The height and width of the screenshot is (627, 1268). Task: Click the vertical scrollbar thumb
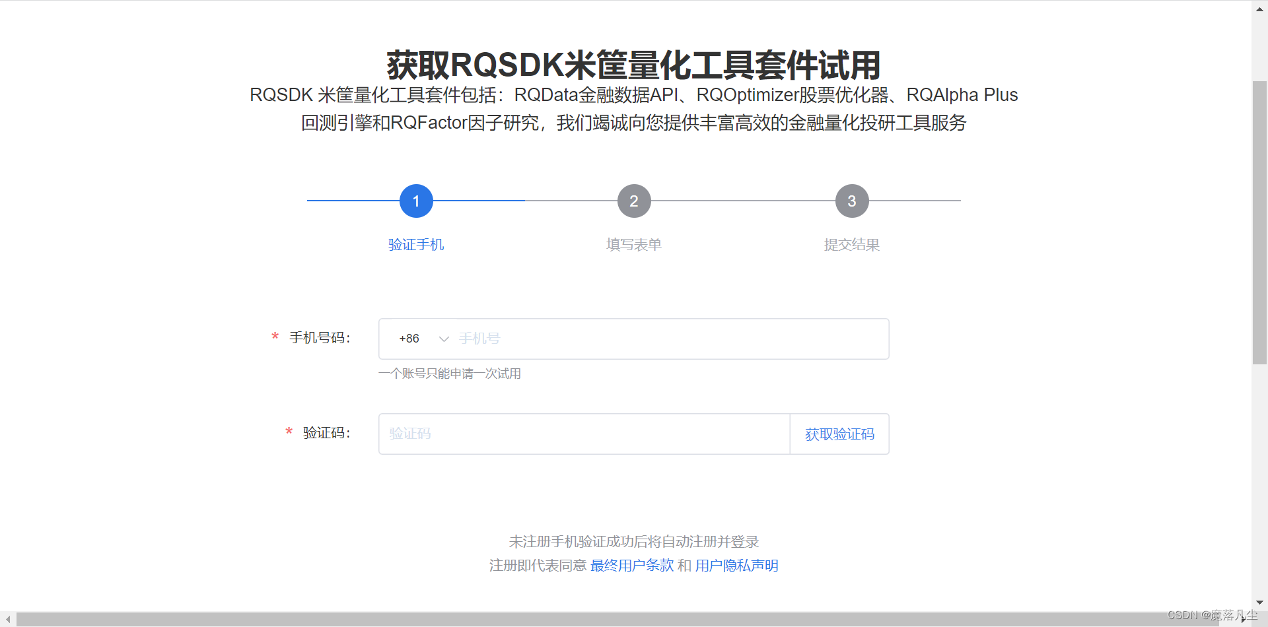[1259, 222]
